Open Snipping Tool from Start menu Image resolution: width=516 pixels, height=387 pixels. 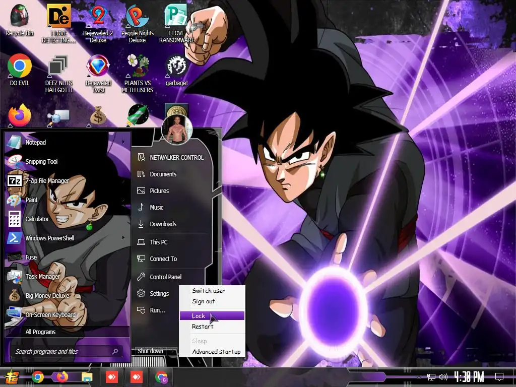pos(68,161)
